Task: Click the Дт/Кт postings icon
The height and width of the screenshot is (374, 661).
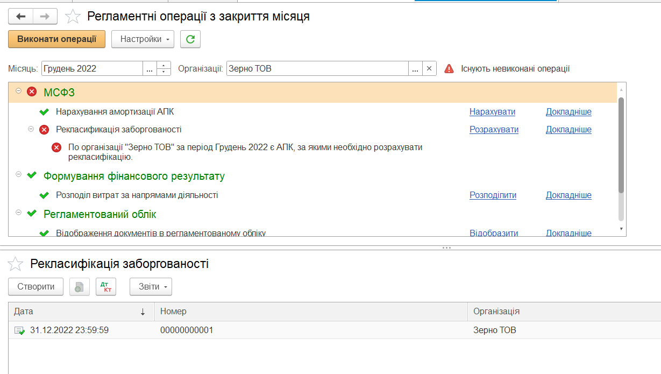Action: tap(106, 287)
